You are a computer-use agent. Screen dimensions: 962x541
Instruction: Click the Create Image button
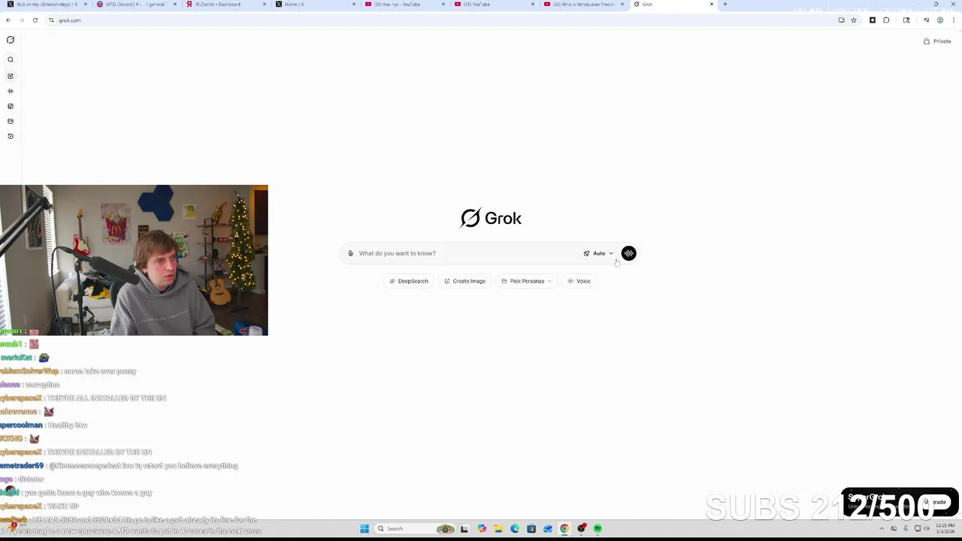click(x=464, y=281)
